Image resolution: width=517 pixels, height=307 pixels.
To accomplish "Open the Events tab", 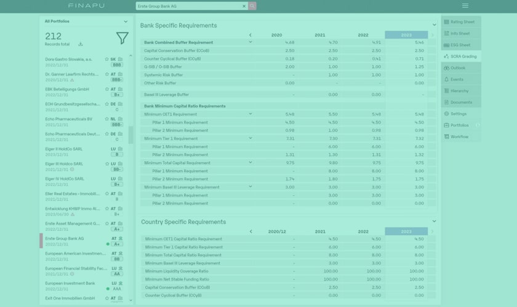I will (x=461, y=79).
